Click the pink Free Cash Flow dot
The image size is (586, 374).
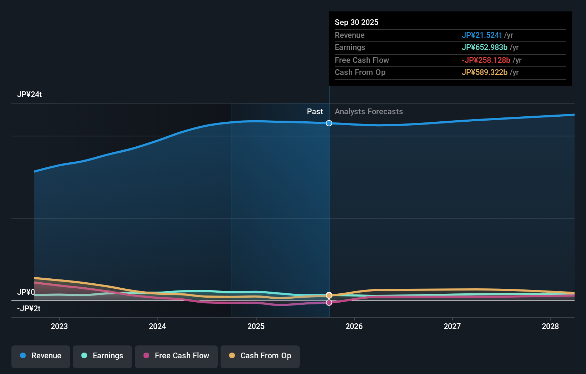tap(146, 356)
